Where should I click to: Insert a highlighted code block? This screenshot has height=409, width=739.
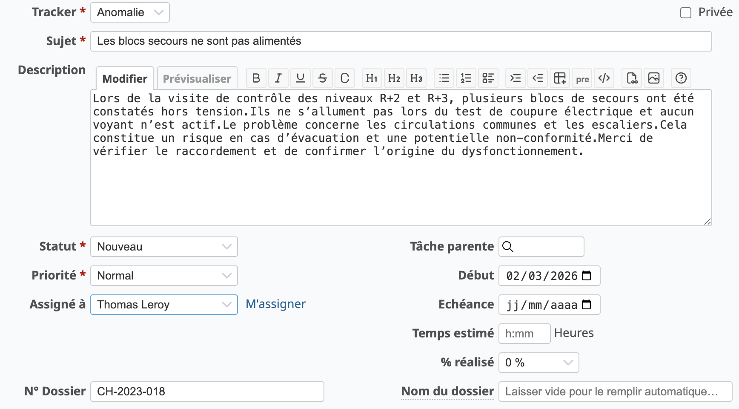point(604,78)
